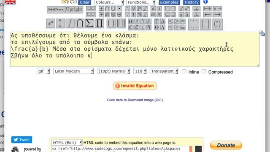This screenshot has height=152, width=270.
Task: Insert the capital Theta letter
Action: coord(157,27)
